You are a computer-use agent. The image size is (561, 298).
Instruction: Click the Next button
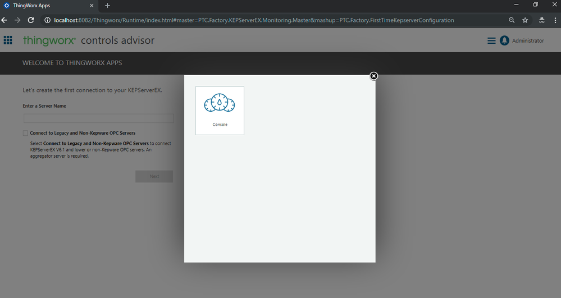[154, 176]
